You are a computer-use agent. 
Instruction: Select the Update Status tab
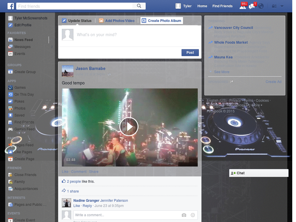(x=77, y=21)
